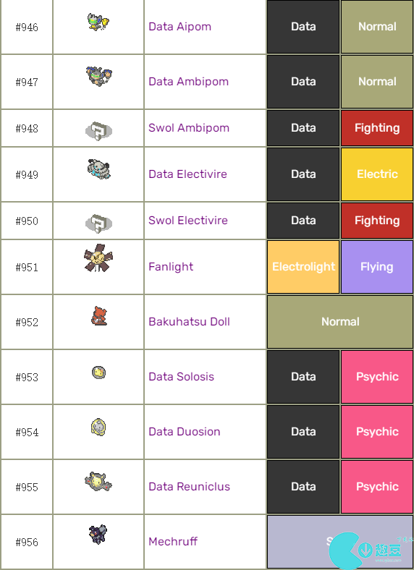Image resolution: width=414 pixels, height=570 pixels.
Task: Click the Data Ambipom sprite icon
Action: tap(98, 76)
